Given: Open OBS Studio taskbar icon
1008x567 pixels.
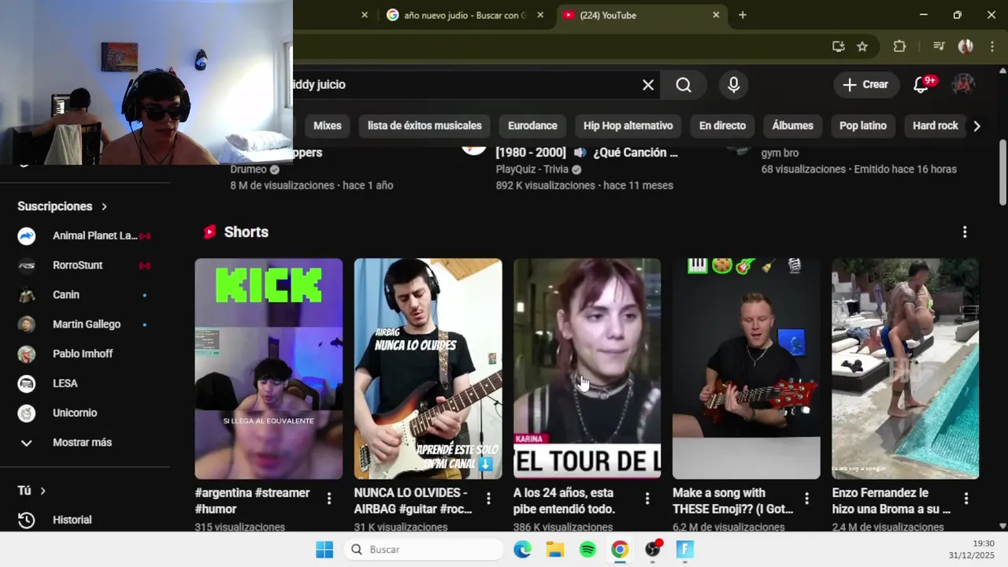Looking at the screenshot, I should 653,550.
